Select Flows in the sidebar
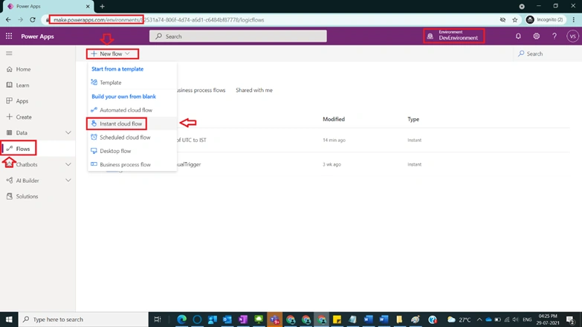 tap(22, 149)
